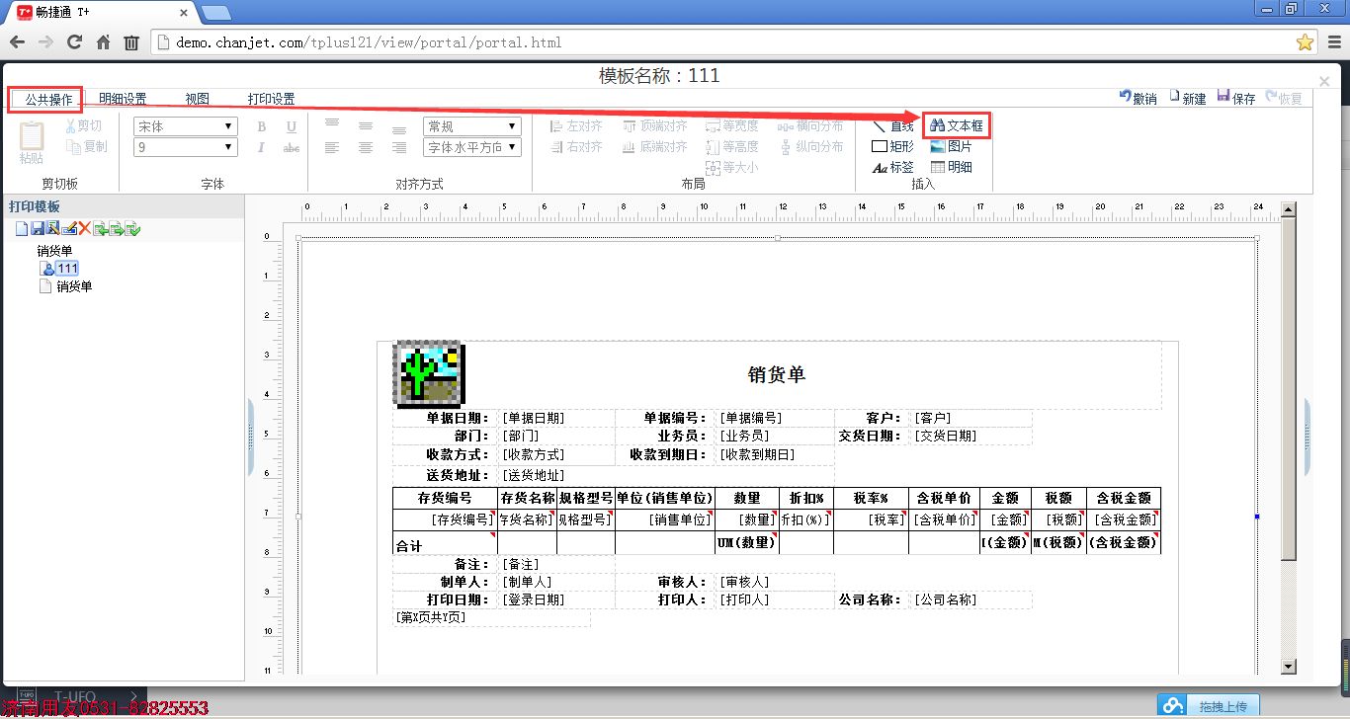This screenshot has height=719, width=1350.
Task: Insert a rectangle with 矩形 tool
Action: point(892,146)
